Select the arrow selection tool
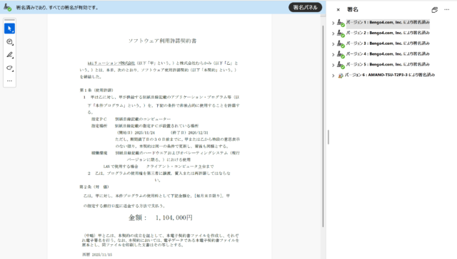The width and height of the screenshot is (457, 259). [x=9, y=28]
